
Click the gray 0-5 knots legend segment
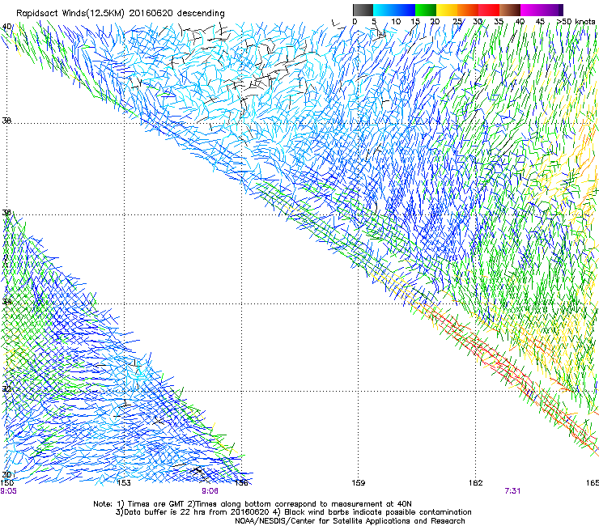point(363,10)
